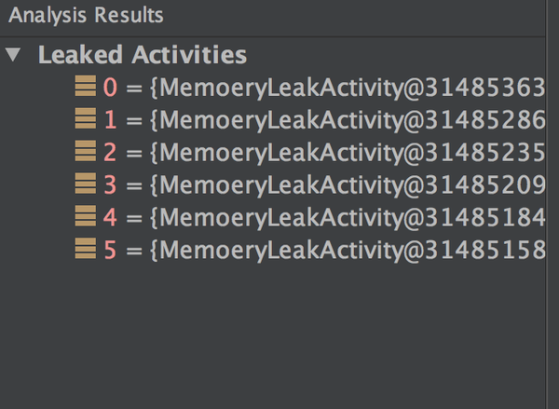Select leaked activity MemoeryLeakActivity@31485363
The image size is (559, 409).
[347, 89]
